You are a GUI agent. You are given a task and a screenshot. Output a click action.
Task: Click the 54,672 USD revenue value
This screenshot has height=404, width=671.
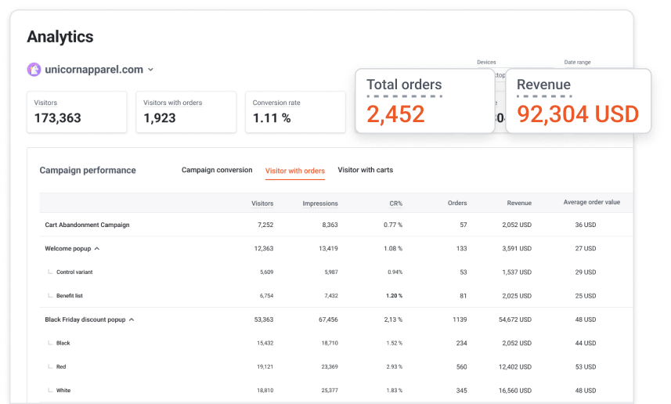[515, 319]
